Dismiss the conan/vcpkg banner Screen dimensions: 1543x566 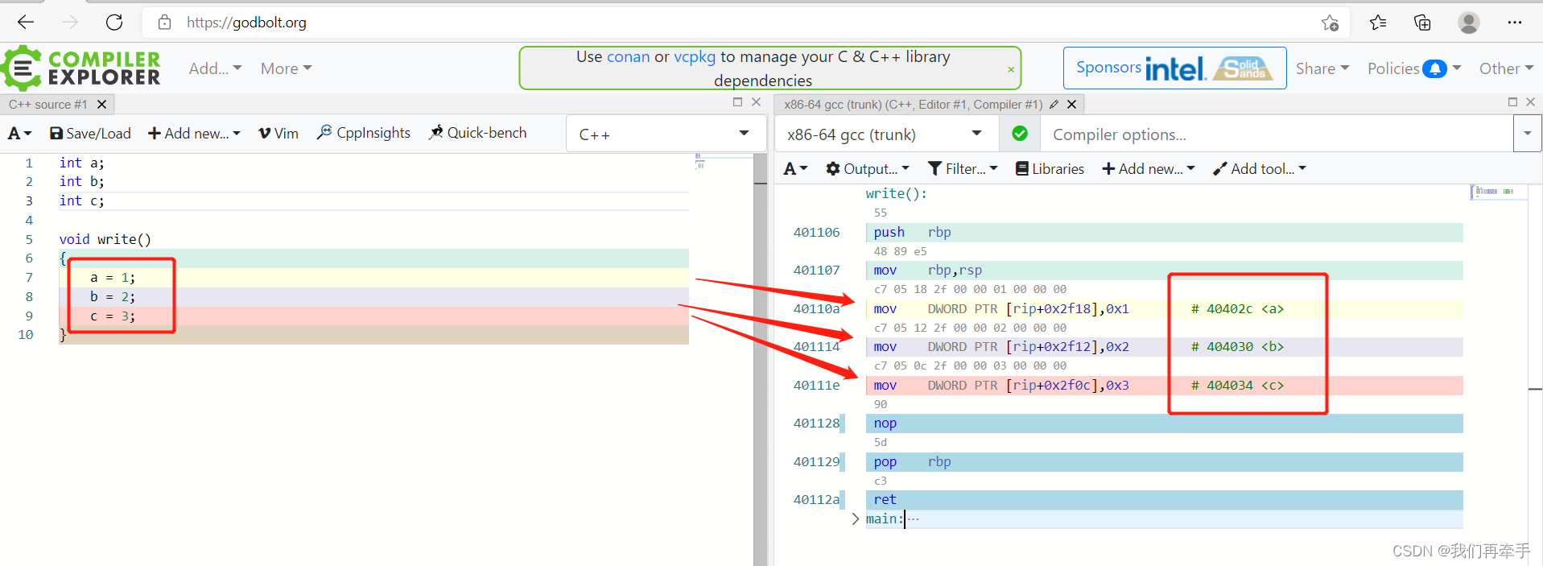[x=1011, y=70]
